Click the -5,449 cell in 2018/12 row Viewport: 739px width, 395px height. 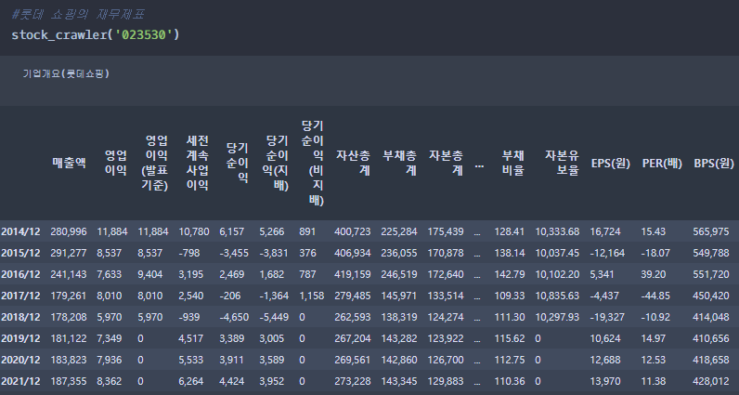(x=274, y=317)
